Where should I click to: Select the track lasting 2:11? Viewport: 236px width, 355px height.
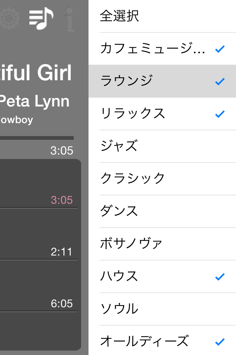pyautogui.click(x=39, y=234)
